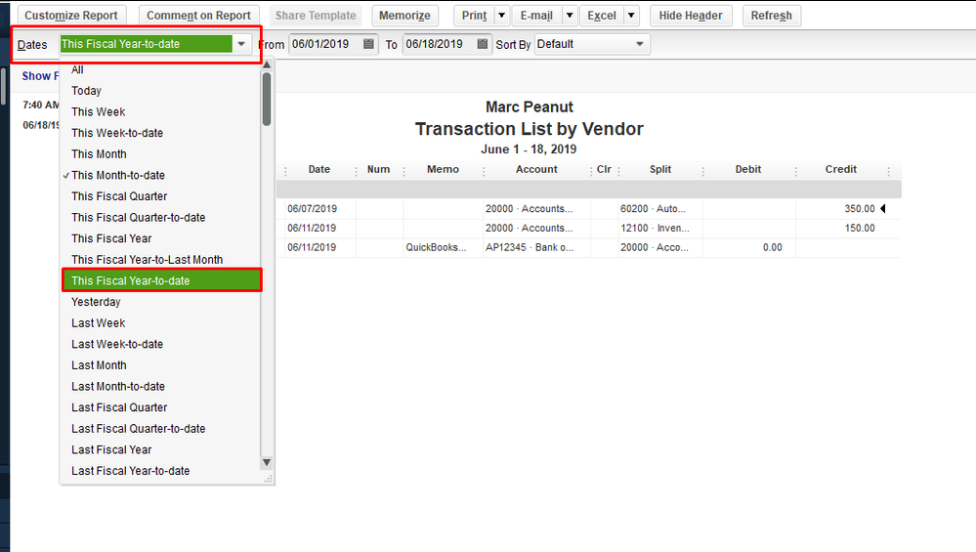Click the Memo column header

444,169
